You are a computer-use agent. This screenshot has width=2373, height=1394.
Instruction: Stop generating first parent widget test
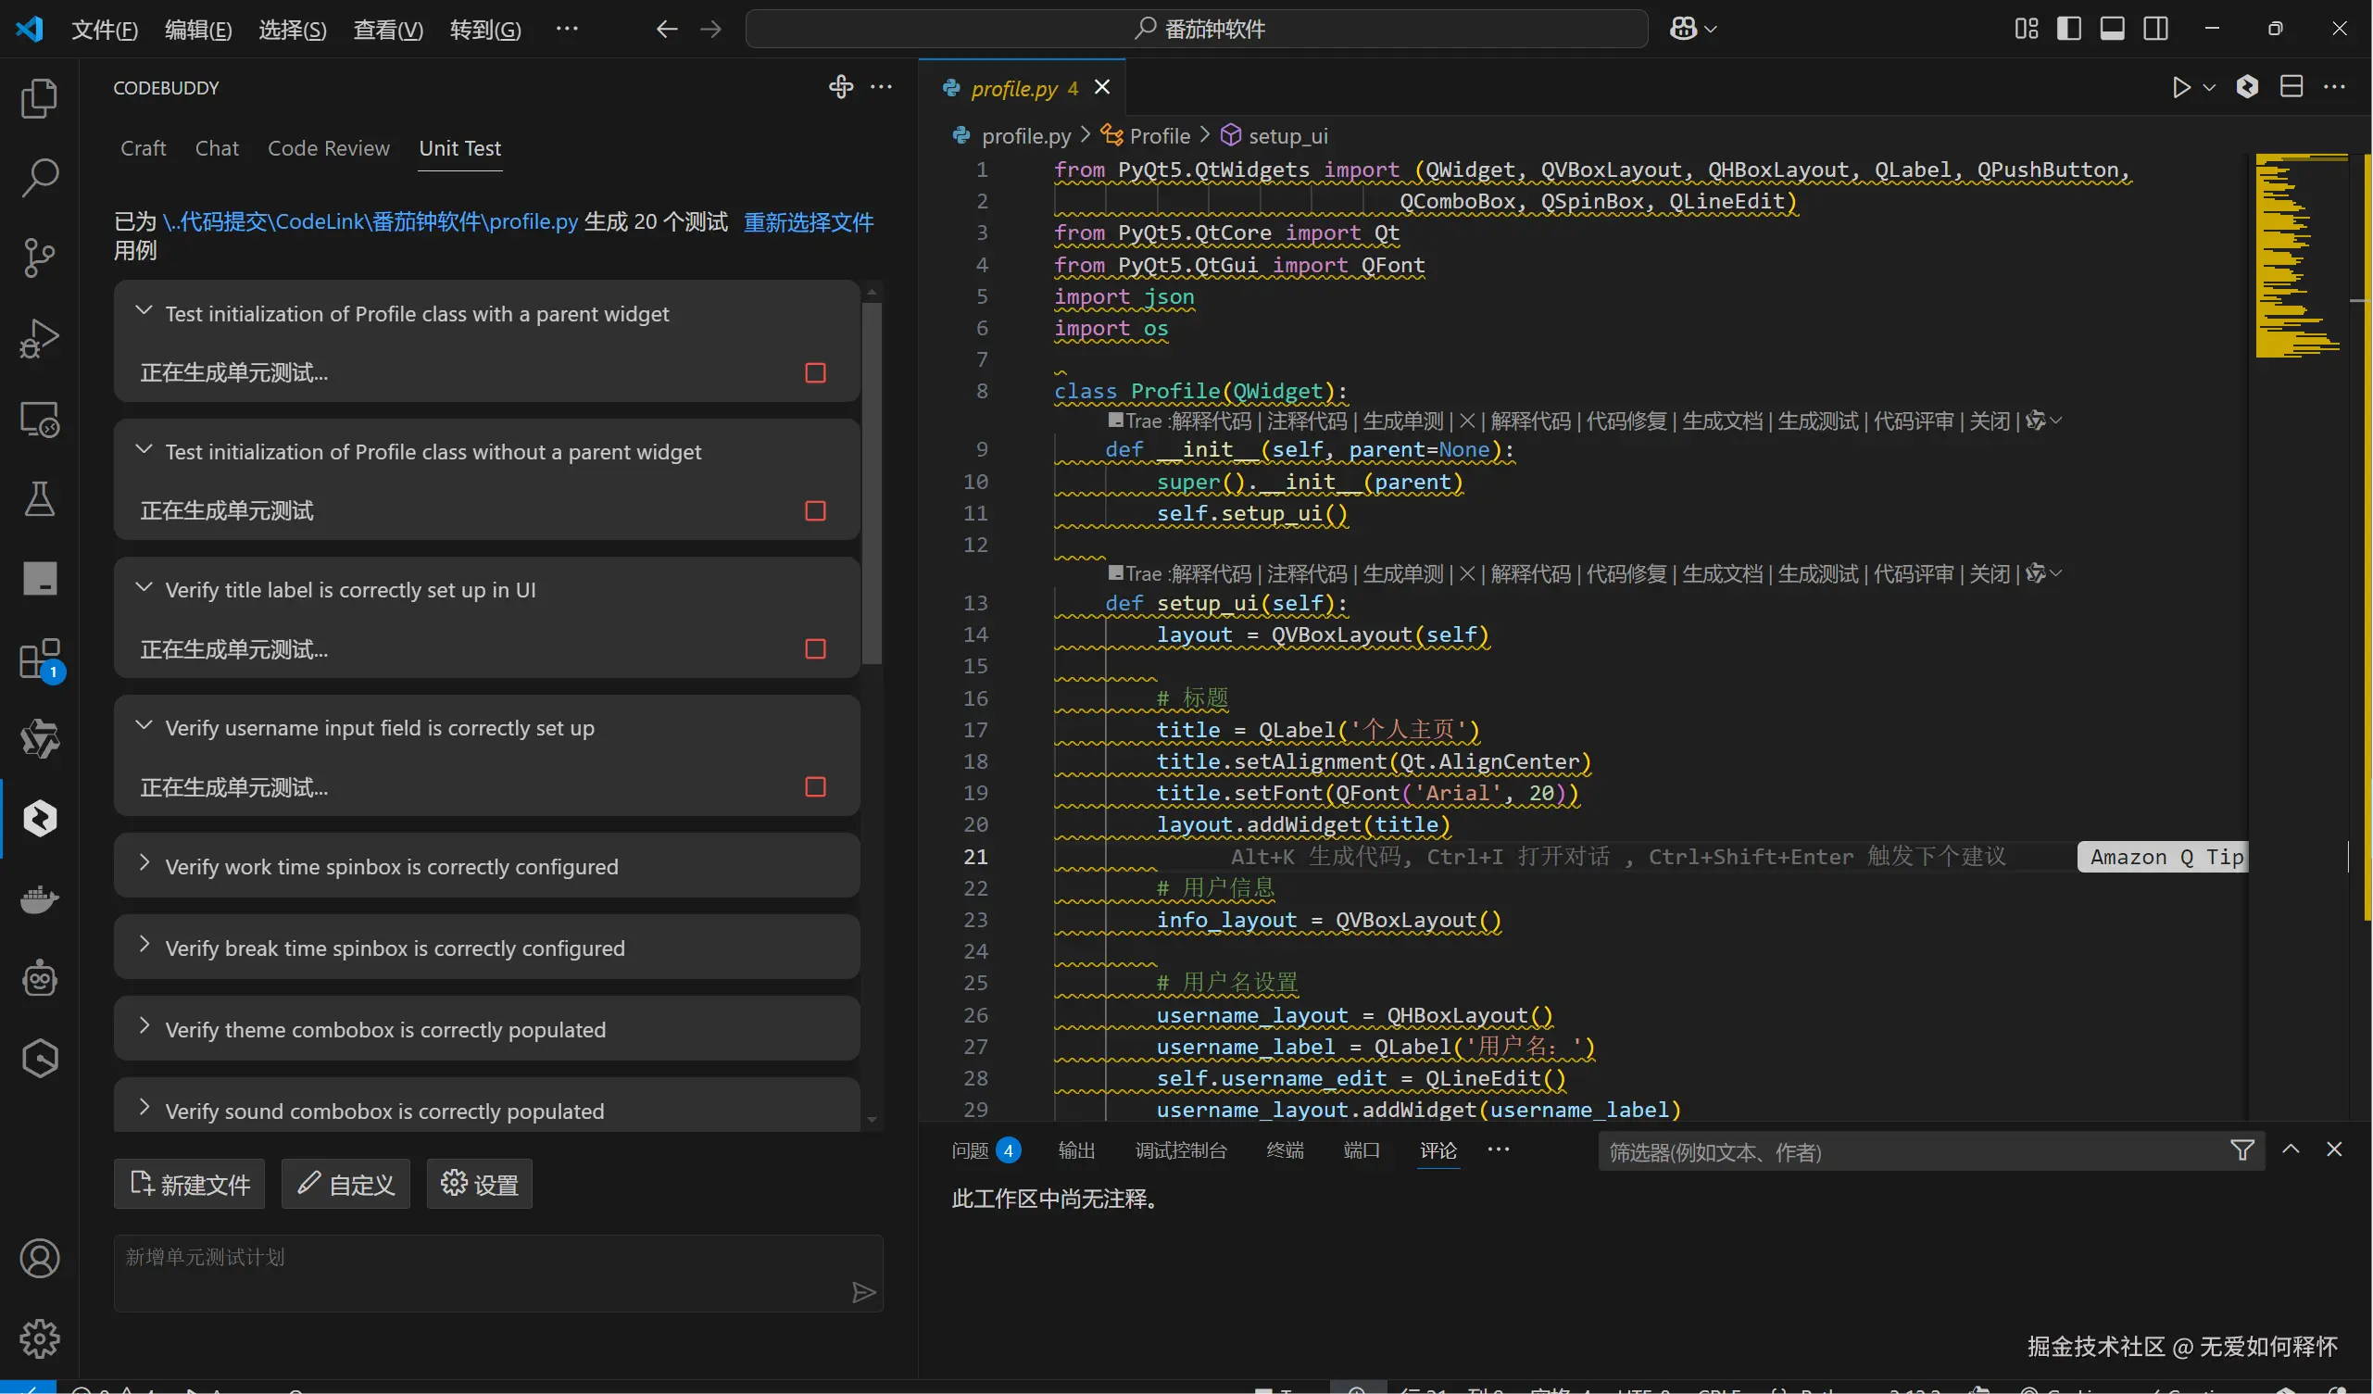(x=815, y=373)
